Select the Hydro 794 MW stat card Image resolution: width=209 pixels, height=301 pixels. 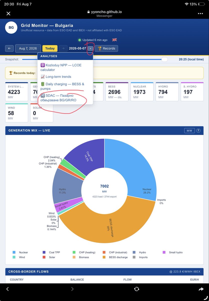tap(167, 92)
